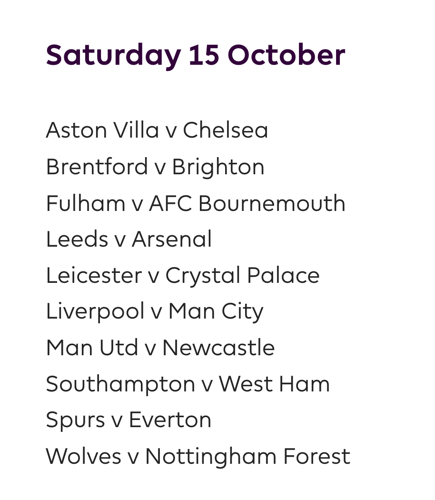Click the West Ham team name

[x=274, y=384]
